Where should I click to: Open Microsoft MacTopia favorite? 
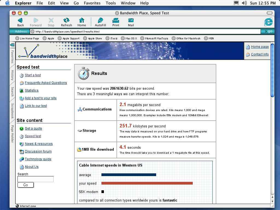tap(154, 38)
